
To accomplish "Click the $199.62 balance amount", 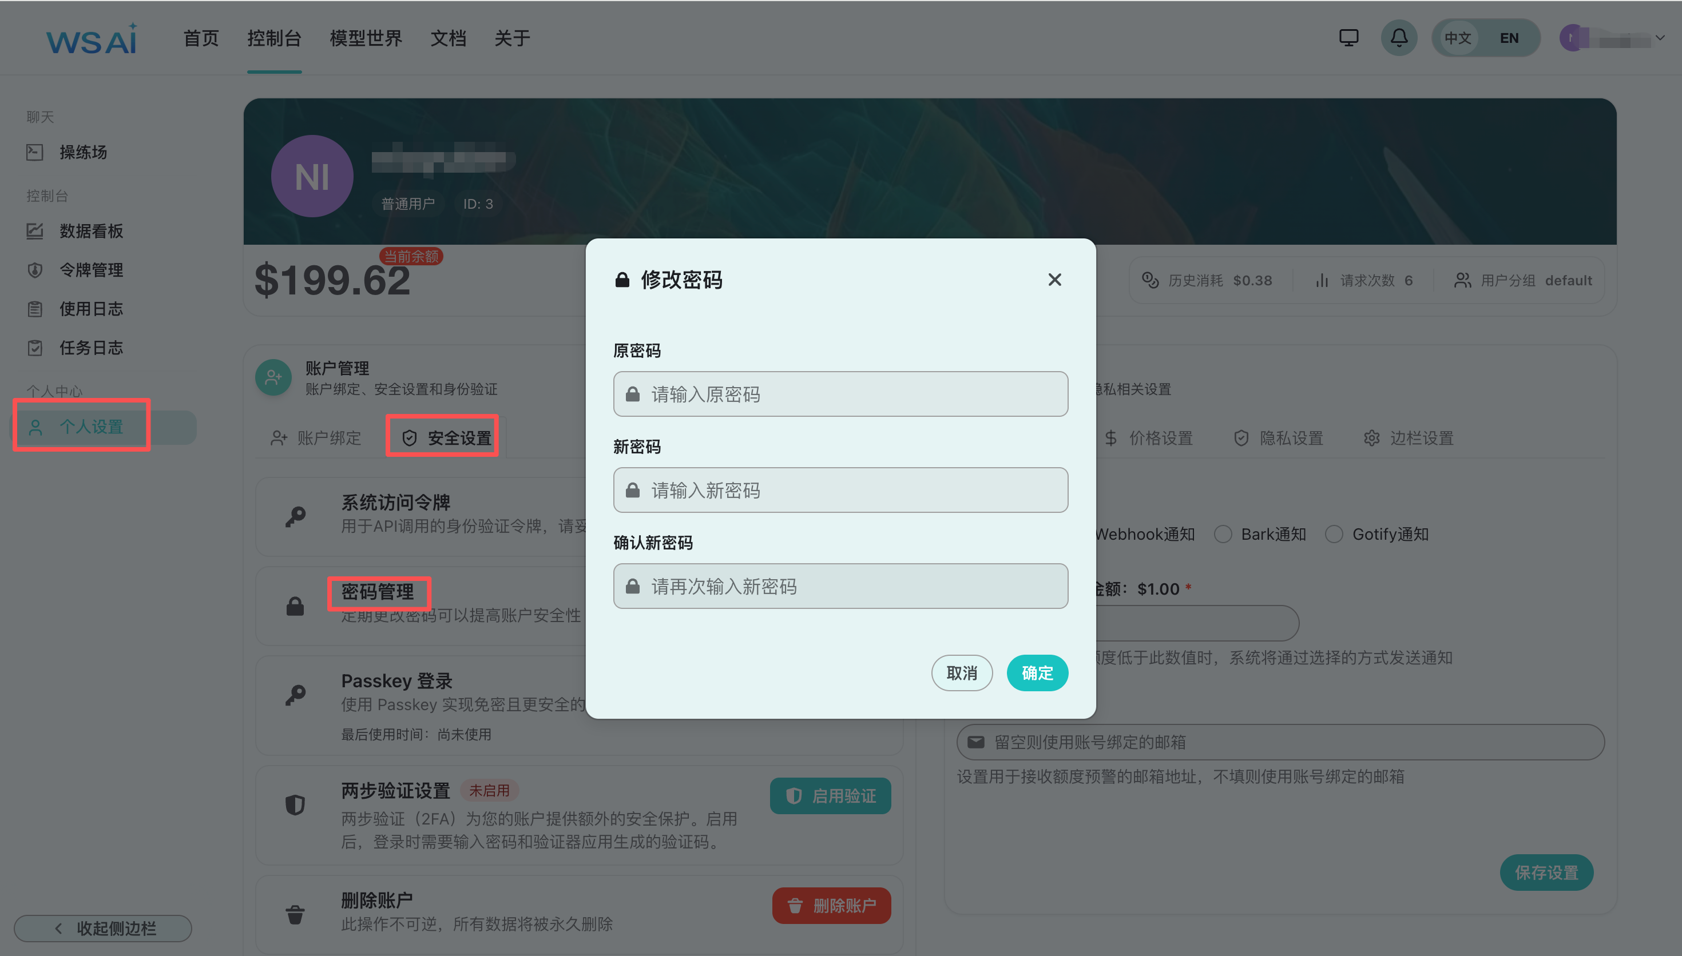I will tap(332, 280).
